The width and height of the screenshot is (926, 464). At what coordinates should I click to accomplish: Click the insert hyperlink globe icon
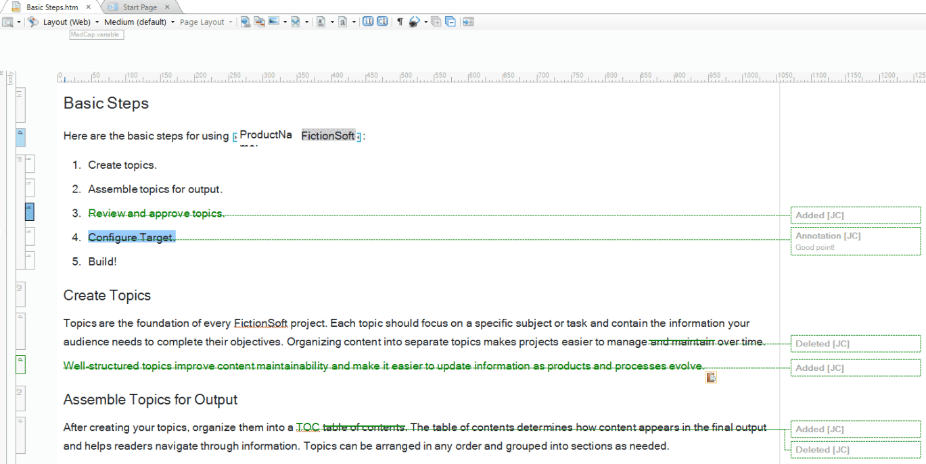click(245, 22)
